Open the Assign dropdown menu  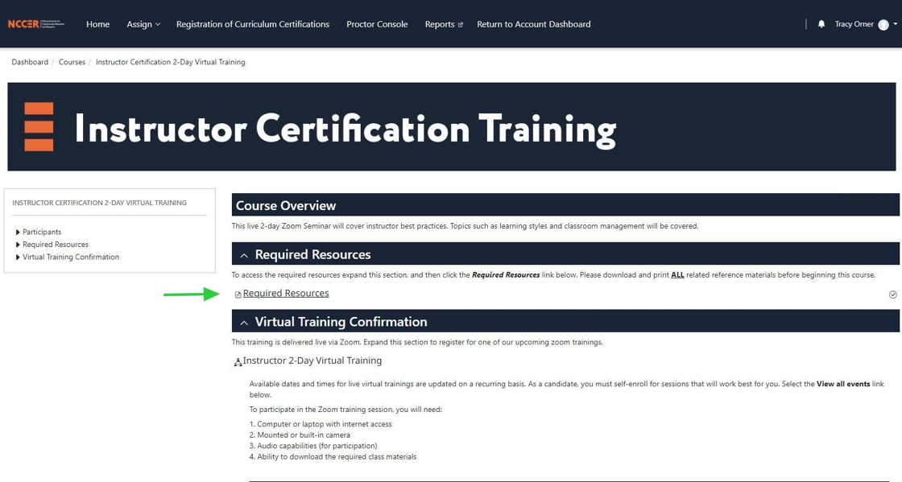click(143, 24)
